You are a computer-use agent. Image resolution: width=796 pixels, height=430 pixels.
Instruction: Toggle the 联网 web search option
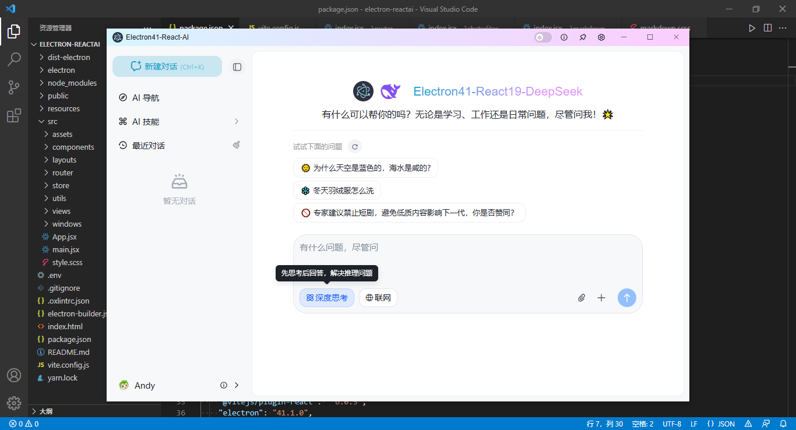tap(378, 298)
